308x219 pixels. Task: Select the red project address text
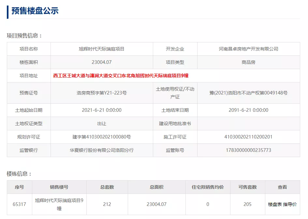[121, 76]
